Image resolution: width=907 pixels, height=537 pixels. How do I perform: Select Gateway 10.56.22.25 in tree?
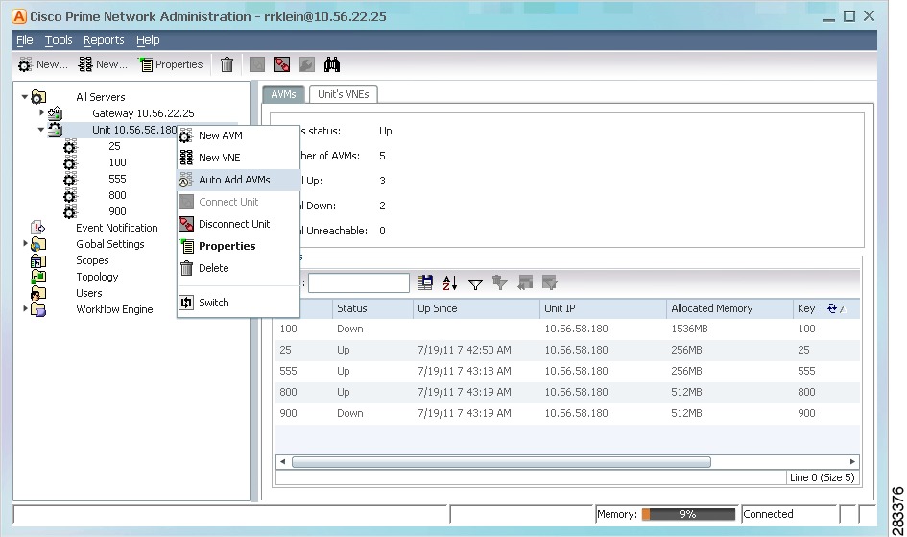pos(143,113)
